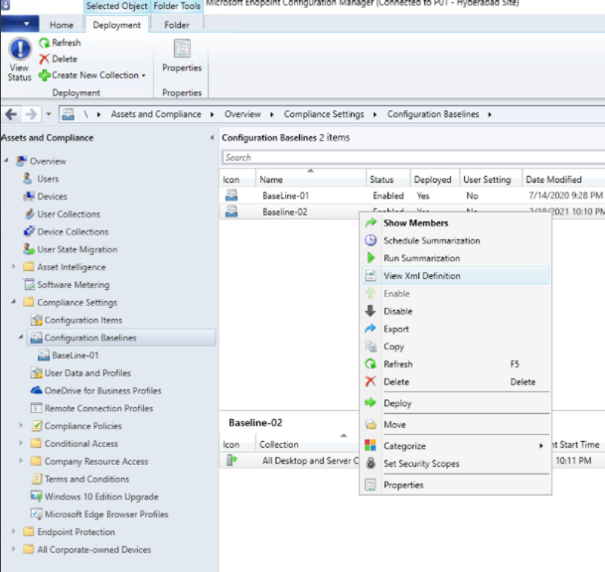Collapse the Overview tree node
The width and height of the screenshot is (605, 572).
click(x=7, y=160)
